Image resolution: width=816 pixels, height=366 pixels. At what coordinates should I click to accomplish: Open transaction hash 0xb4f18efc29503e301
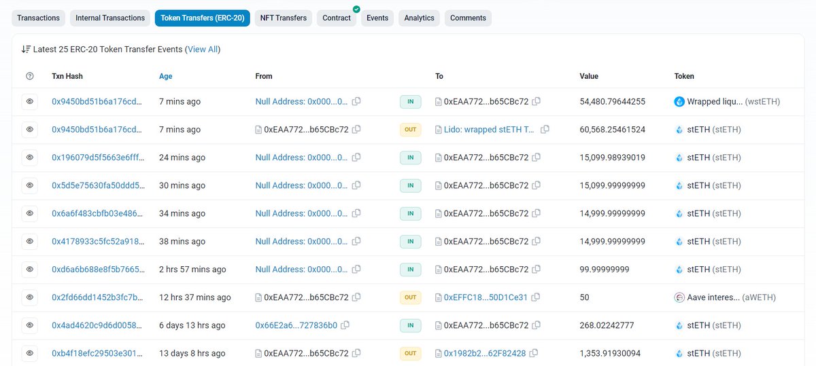click(x=99, y=353)
